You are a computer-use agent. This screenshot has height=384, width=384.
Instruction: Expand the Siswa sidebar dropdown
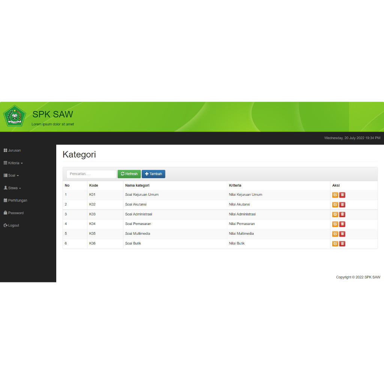tap(12, 188)
